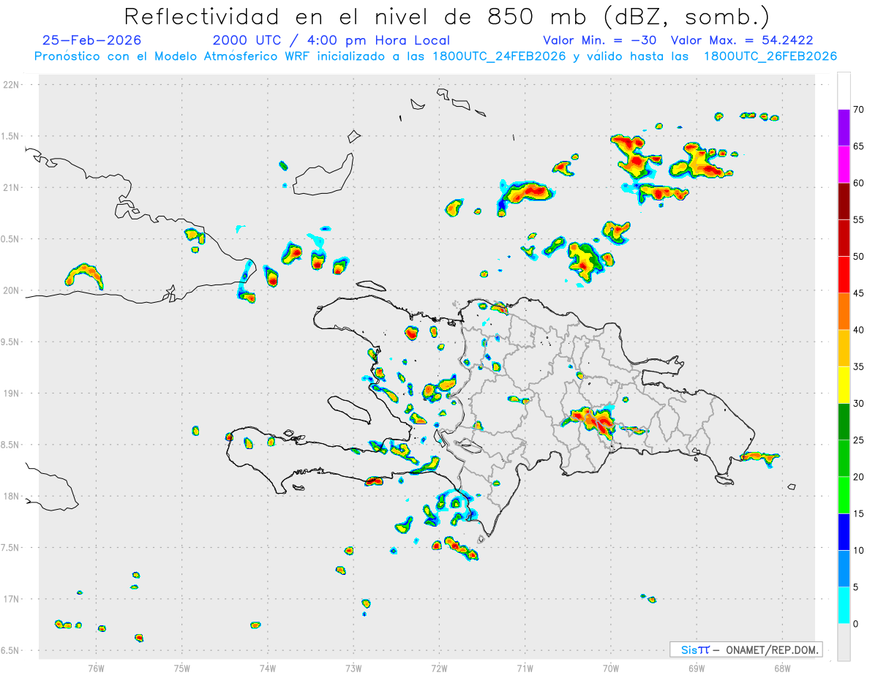878x678 pixels.
Task: Pick the red 50-55 dBZ color band
Action: 844,238
